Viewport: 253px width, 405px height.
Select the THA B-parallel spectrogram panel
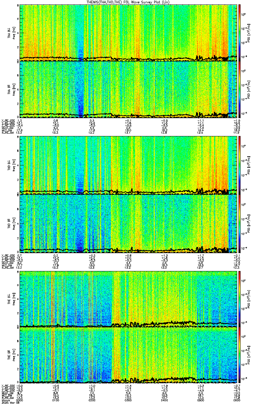(x=129, y=89)
